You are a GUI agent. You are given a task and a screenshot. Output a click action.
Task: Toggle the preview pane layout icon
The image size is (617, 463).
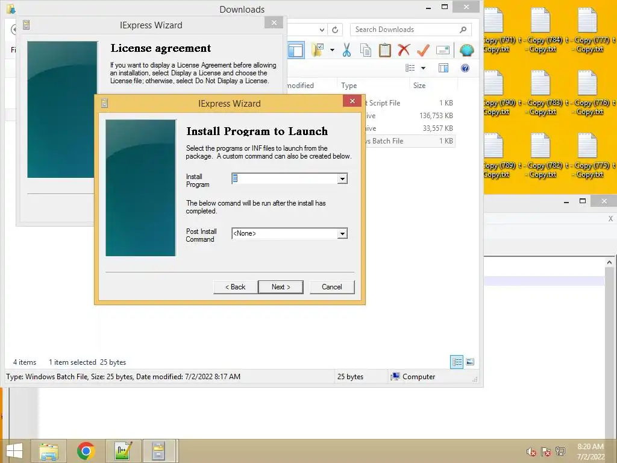[295, 50]
